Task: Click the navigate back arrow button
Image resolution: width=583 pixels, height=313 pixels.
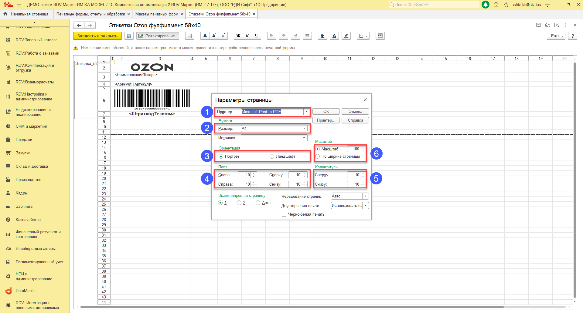Action: click(79, 25)
